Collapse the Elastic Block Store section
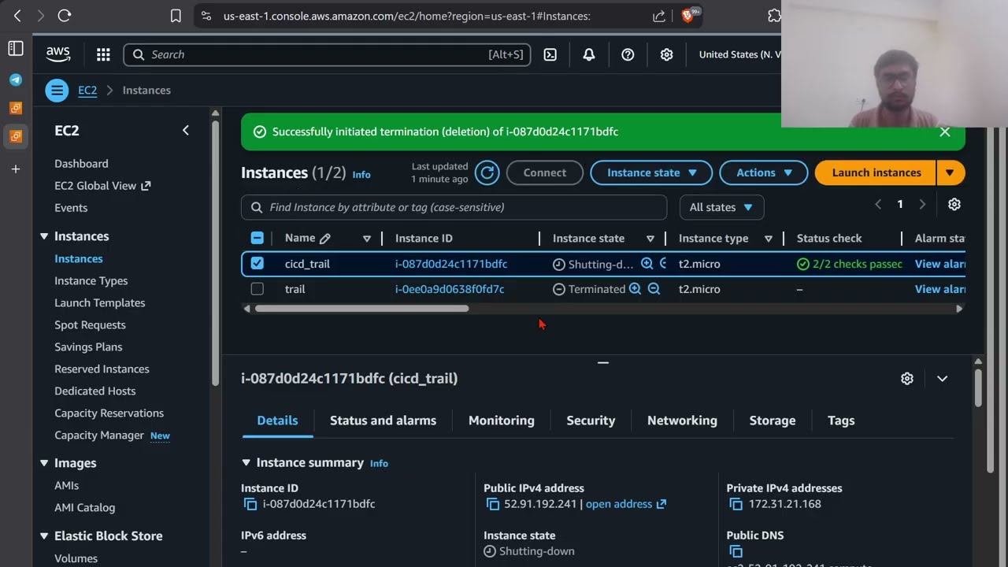 44,535
